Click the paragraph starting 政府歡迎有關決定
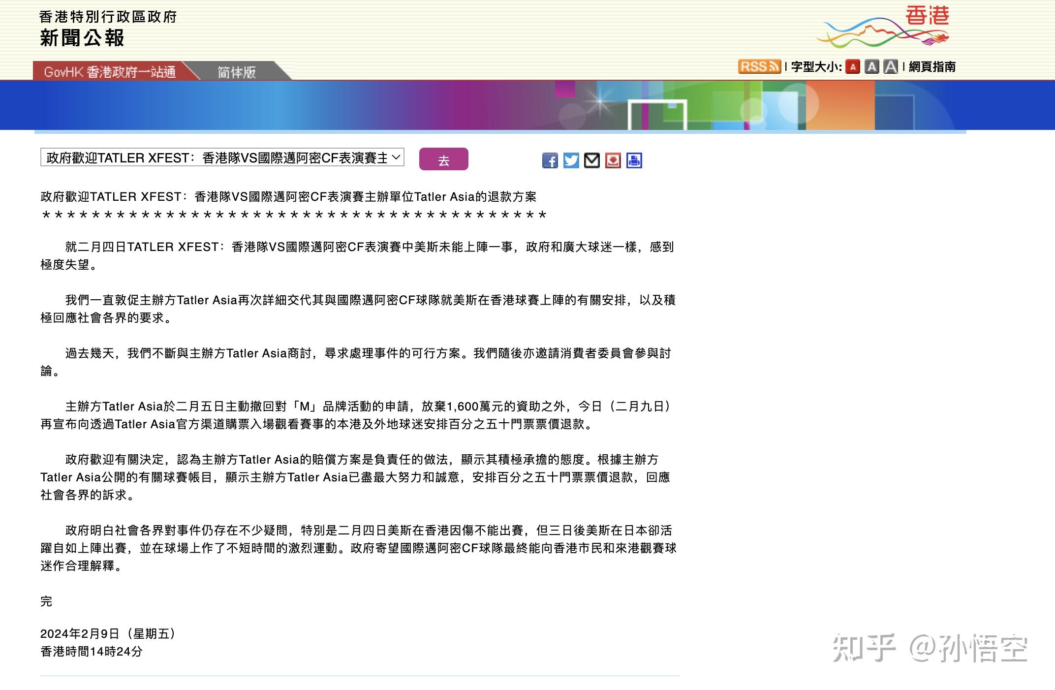 click(x=355, y=477)
